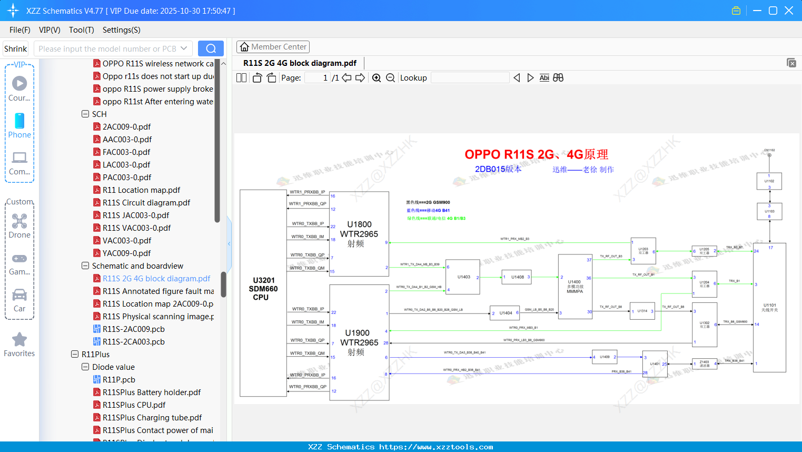
Task: Open R11S Annotated figure fault map
Action: click(159, 291)
